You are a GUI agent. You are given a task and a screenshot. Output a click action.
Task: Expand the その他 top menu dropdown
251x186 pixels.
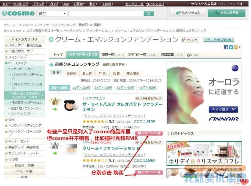[108, 4]
